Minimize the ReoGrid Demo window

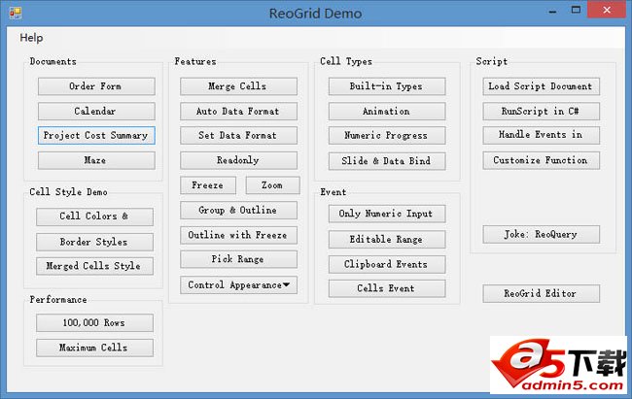click(x=552, y=12)
